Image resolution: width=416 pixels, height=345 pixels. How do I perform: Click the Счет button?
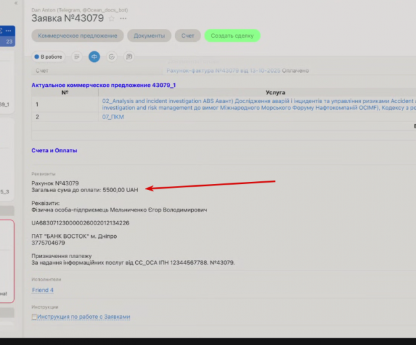point(188,36)
